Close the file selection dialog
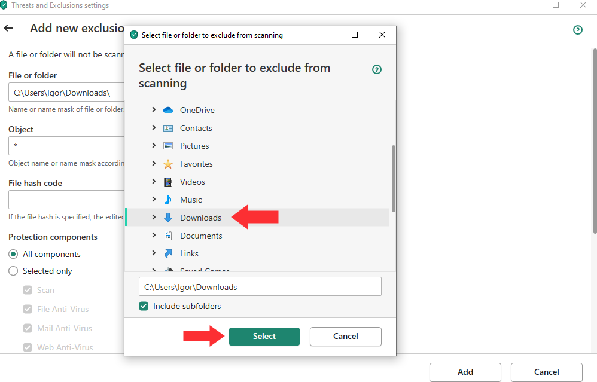Viewport: 597px width, 382px height. coord(382,35)
